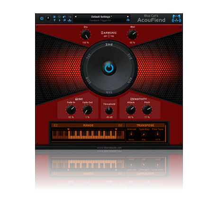
Task: Click the small gain knob next to the power button
Action: coord(48,18)
